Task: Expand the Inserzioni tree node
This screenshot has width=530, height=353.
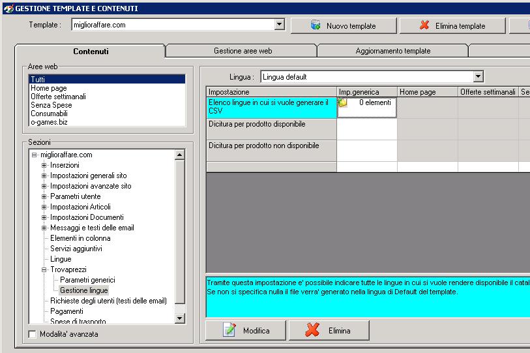Action: click(x=44, y=166)
